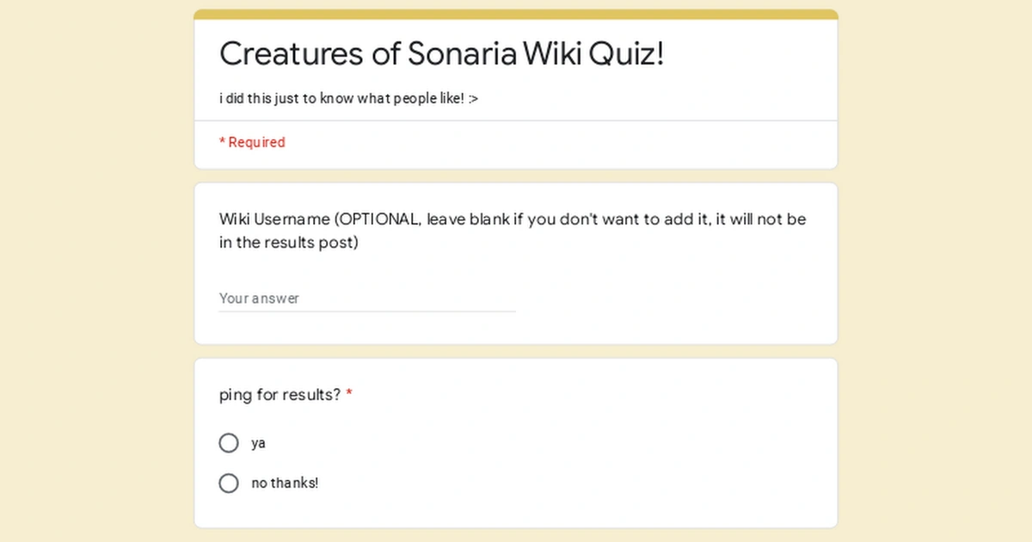The image size is (1032, 542).
Task: Click the ya option label text
Action: tap(258, 442)
